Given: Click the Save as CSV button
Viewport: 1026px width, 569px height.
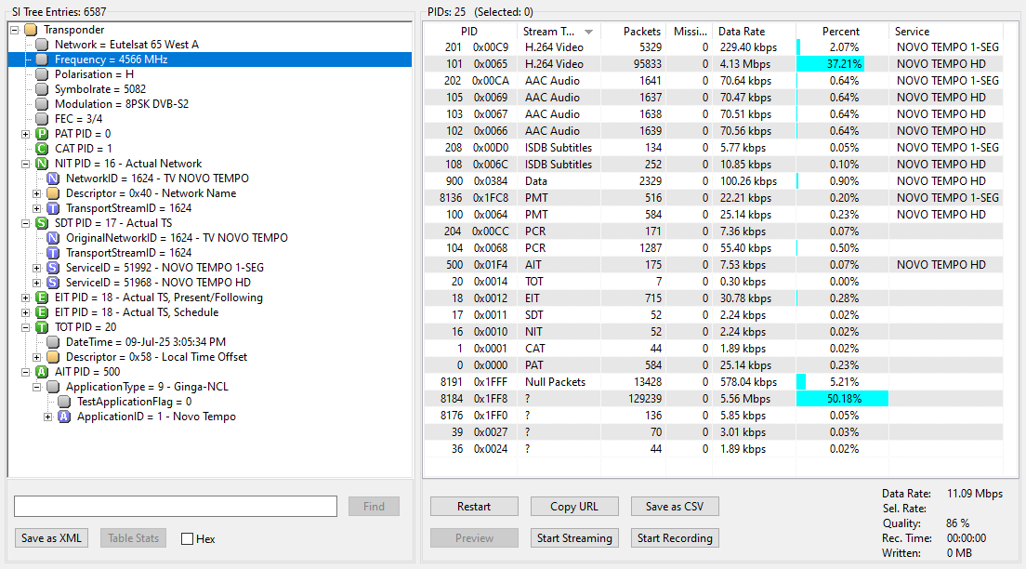Looking at the screenshot, I should (x=675, y=506).
